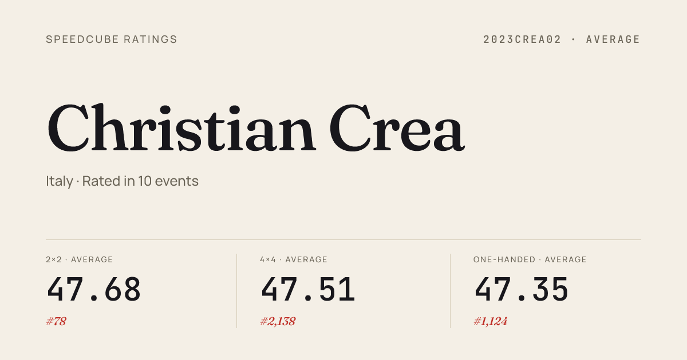Image resolution: width=687 pixels, height=360 pixels.
Task: Click the dot separator beside 2023CREA02
Action: click(574, 39)
